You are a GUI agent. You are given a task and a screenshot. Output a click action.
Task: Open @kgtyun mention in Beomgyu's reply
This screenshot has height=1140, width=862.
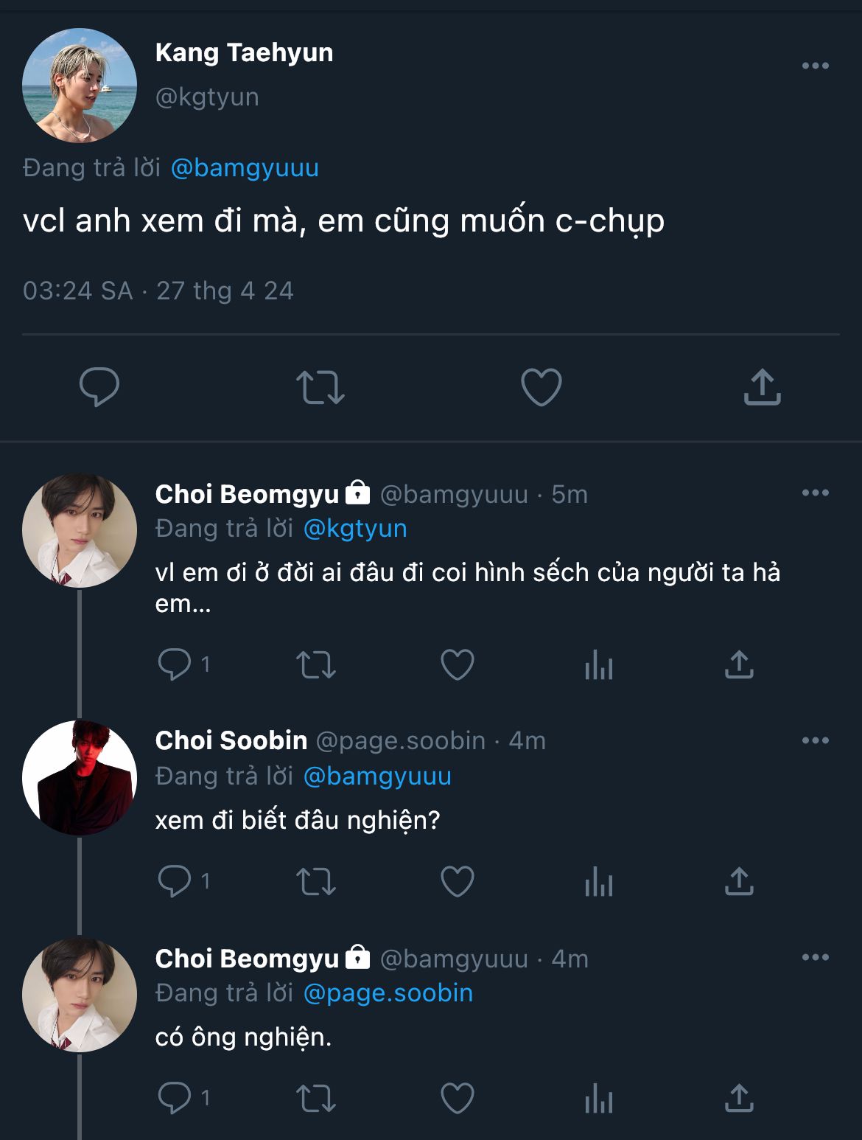[x=355, y=529]
